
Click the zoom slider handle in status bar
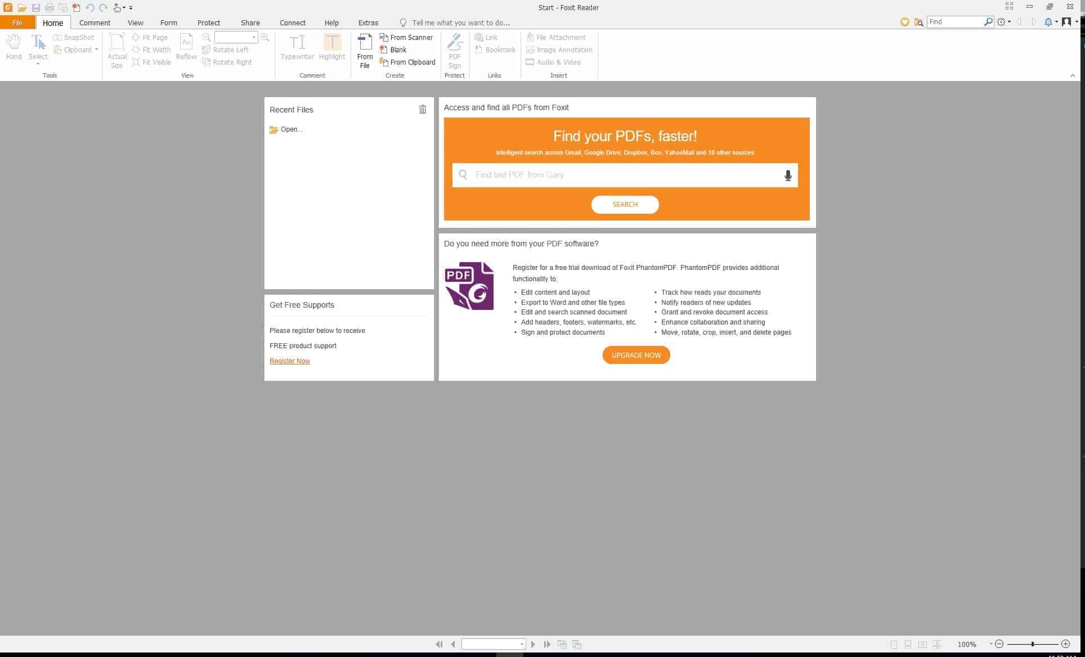click(1033, 644)
